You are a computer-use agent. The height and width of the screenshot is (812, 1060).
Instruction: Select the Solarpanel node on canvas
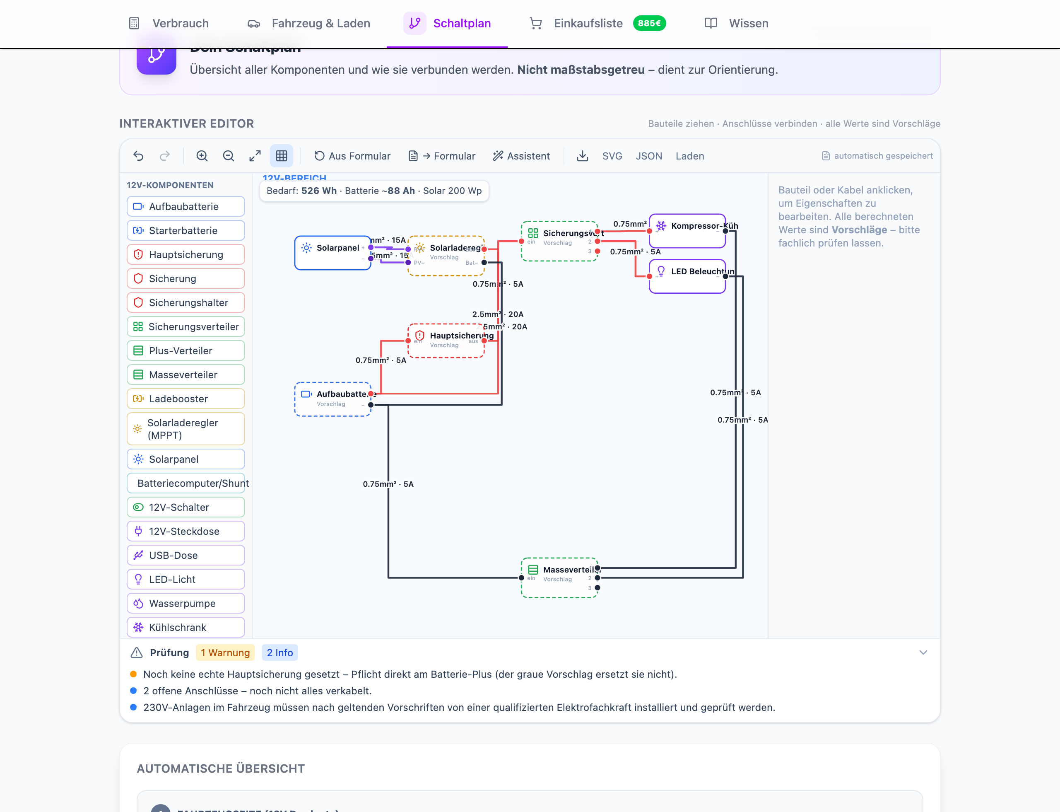[x=332, y=253]
